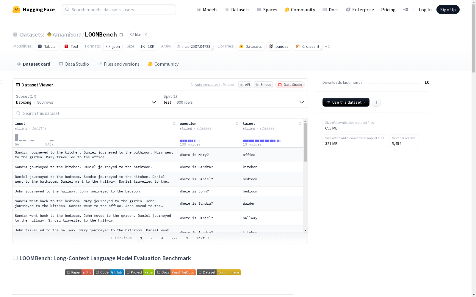Click the search magnifier icon in header

[x=67, y=10]
